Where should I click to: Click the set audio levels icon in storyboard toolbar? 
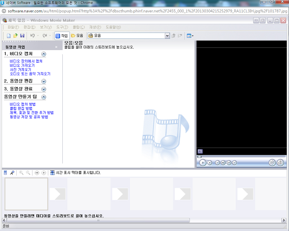pos(5,173)
